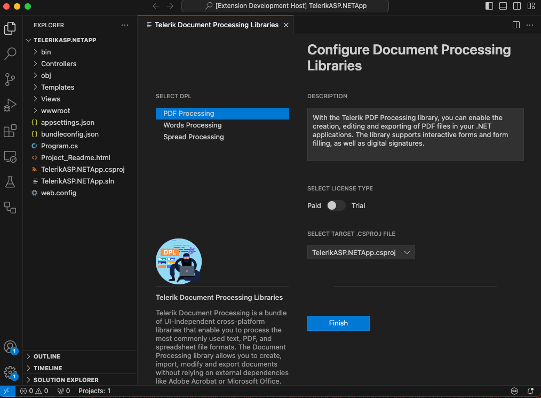The height and width of the screenshot is (398, 541).
Task: Click the Projects: 1 status bar entry
Action: coord(94,391)
